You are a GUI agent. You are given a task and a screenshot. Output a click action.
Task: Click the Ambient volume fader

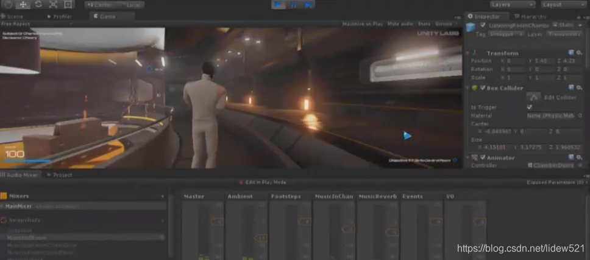click(261, 238)
